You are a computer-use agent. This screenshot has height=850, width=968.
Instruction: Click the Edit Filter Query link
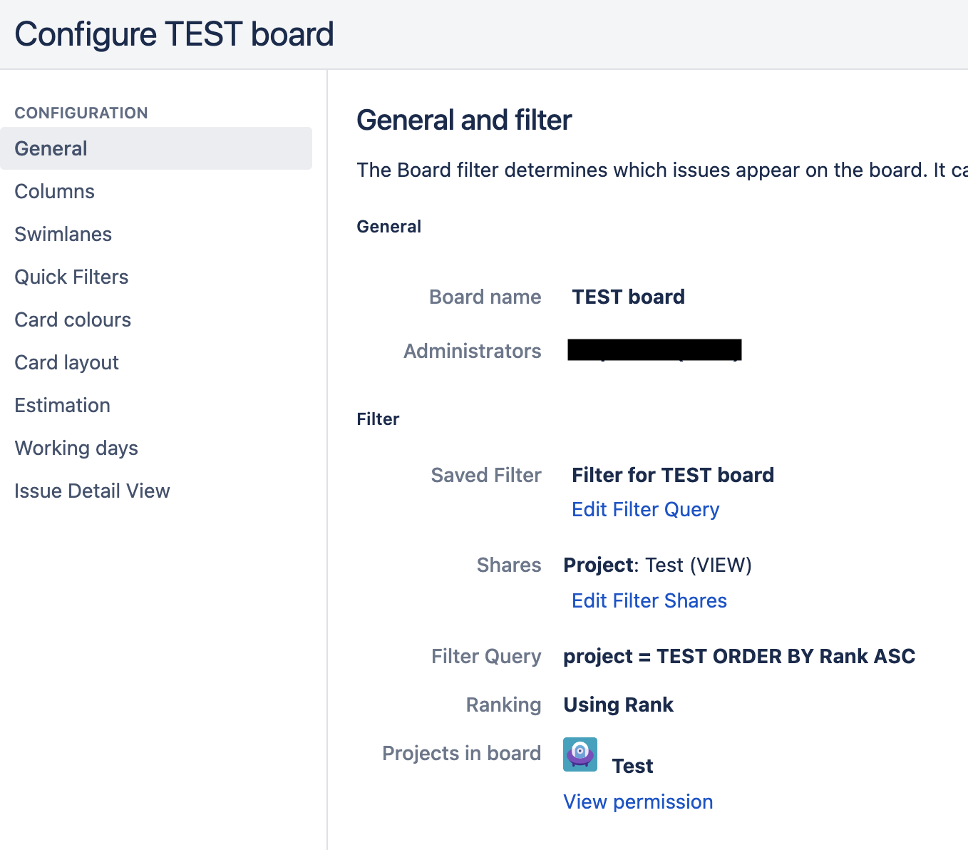pos(645,509)
